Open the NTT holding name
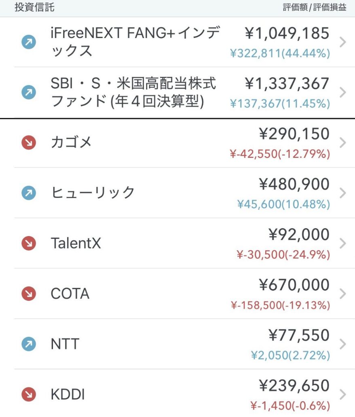This screenshot has height=417, width=355. coord(65,344)
